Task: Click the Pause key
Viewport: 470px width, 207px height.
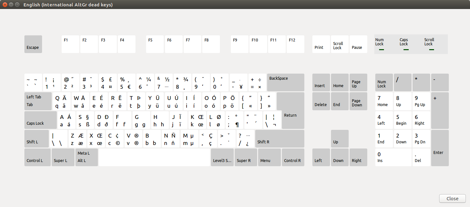Action: tap(358, 44)
